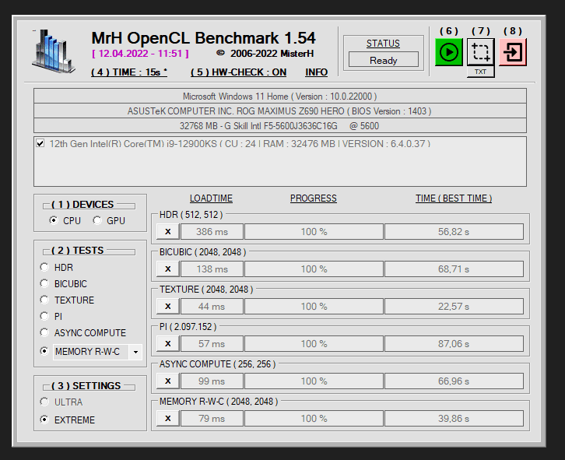Cancel MEMORY R-W-C test with its X button
Screen dimensions: 565x460
click(x=168, y=419)
